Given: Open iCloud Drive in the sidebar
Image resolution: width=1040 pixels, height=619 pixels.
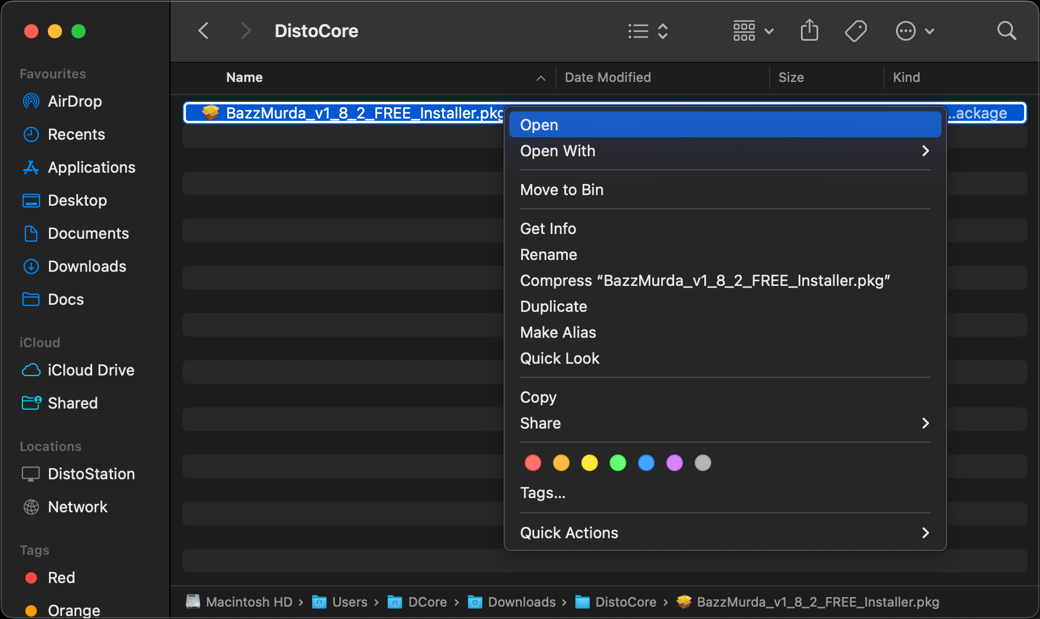Looking at the screenshot, I should pyautogui.click(x=78, y=370).
